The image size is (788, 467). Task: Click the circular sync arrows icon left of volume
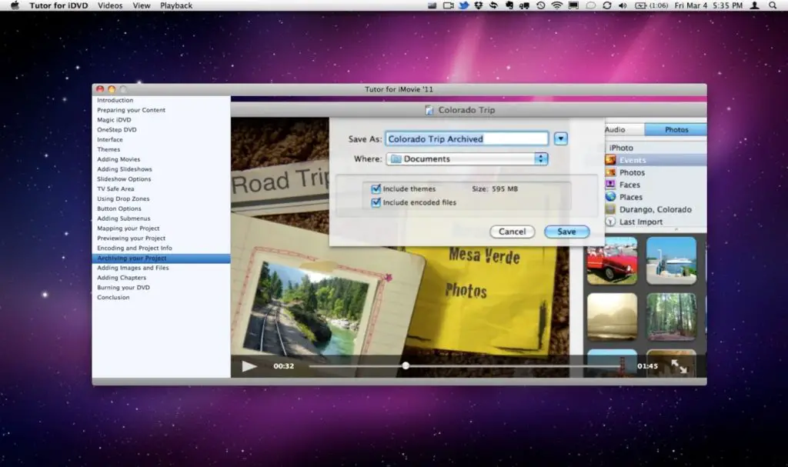pos(607,5)
